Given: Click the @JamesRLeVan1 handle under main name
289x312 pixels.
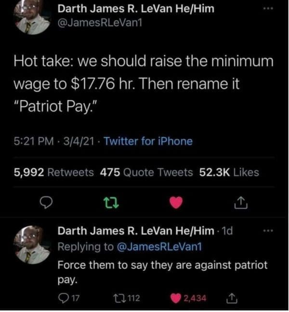Looking at the screenshot, I should click(x=100, y=23).
